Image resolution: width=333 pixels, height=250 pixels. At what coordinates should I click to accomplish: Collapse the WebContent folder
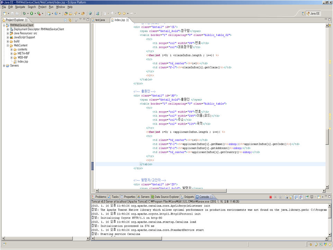[8, 45]
